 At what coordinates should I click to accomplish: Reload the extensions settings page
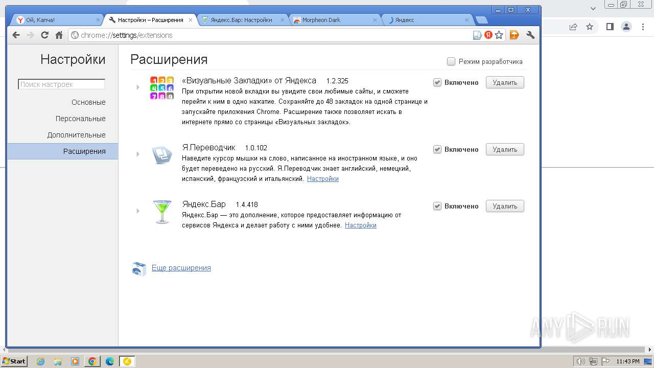[44, 35]
